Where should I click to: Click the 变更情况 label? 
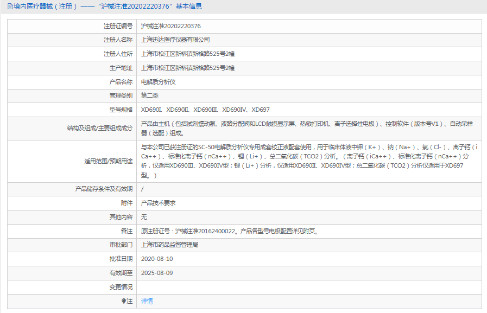tap(121, 288)
